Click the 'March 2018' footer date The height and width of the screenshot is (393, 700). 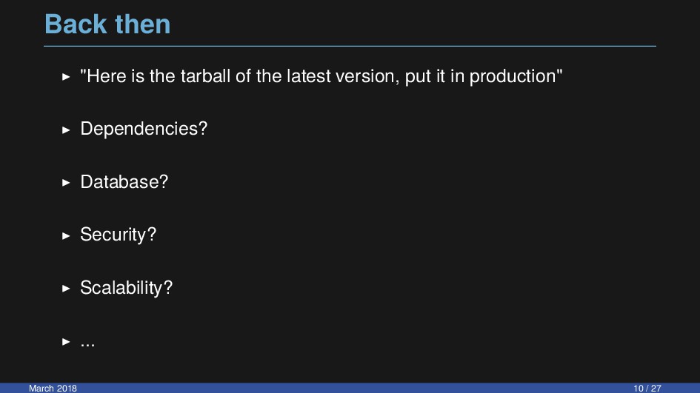coord(53,388)
